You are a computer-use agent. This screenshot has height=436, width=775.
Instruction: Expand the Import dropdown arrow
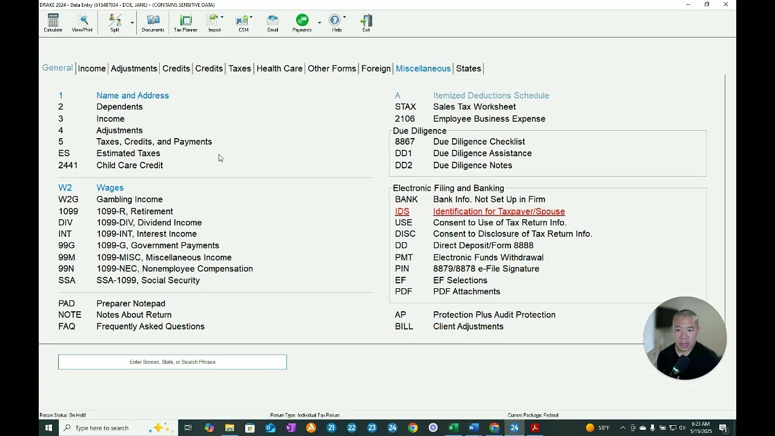222,17
